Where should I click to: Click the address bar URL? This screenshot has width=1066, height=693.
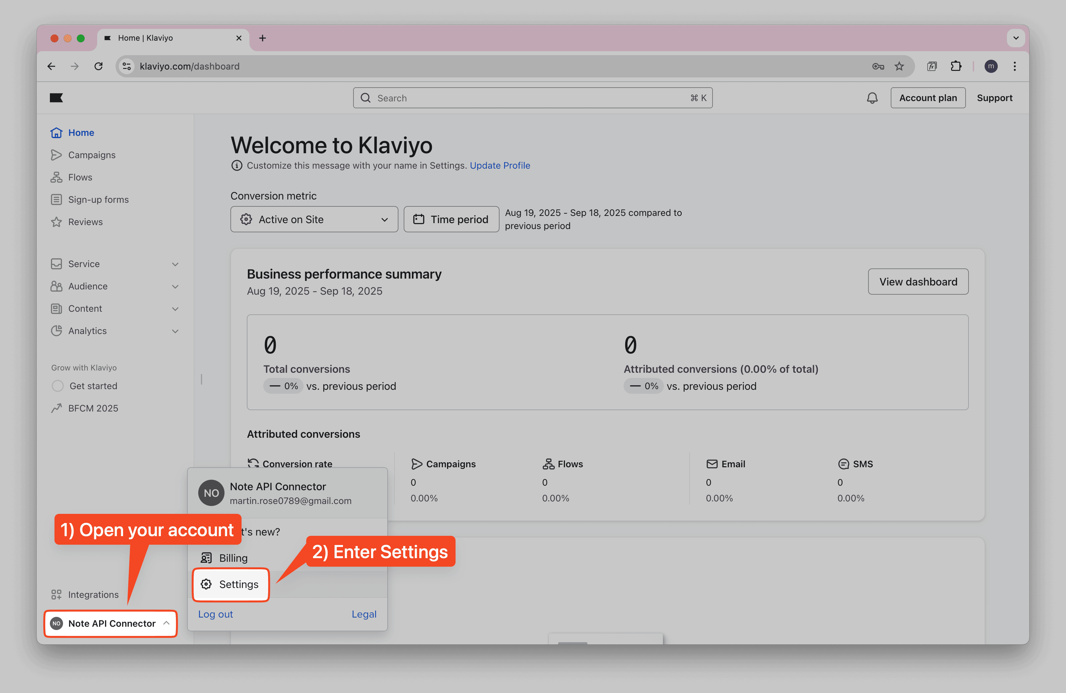tap(189, 66)
